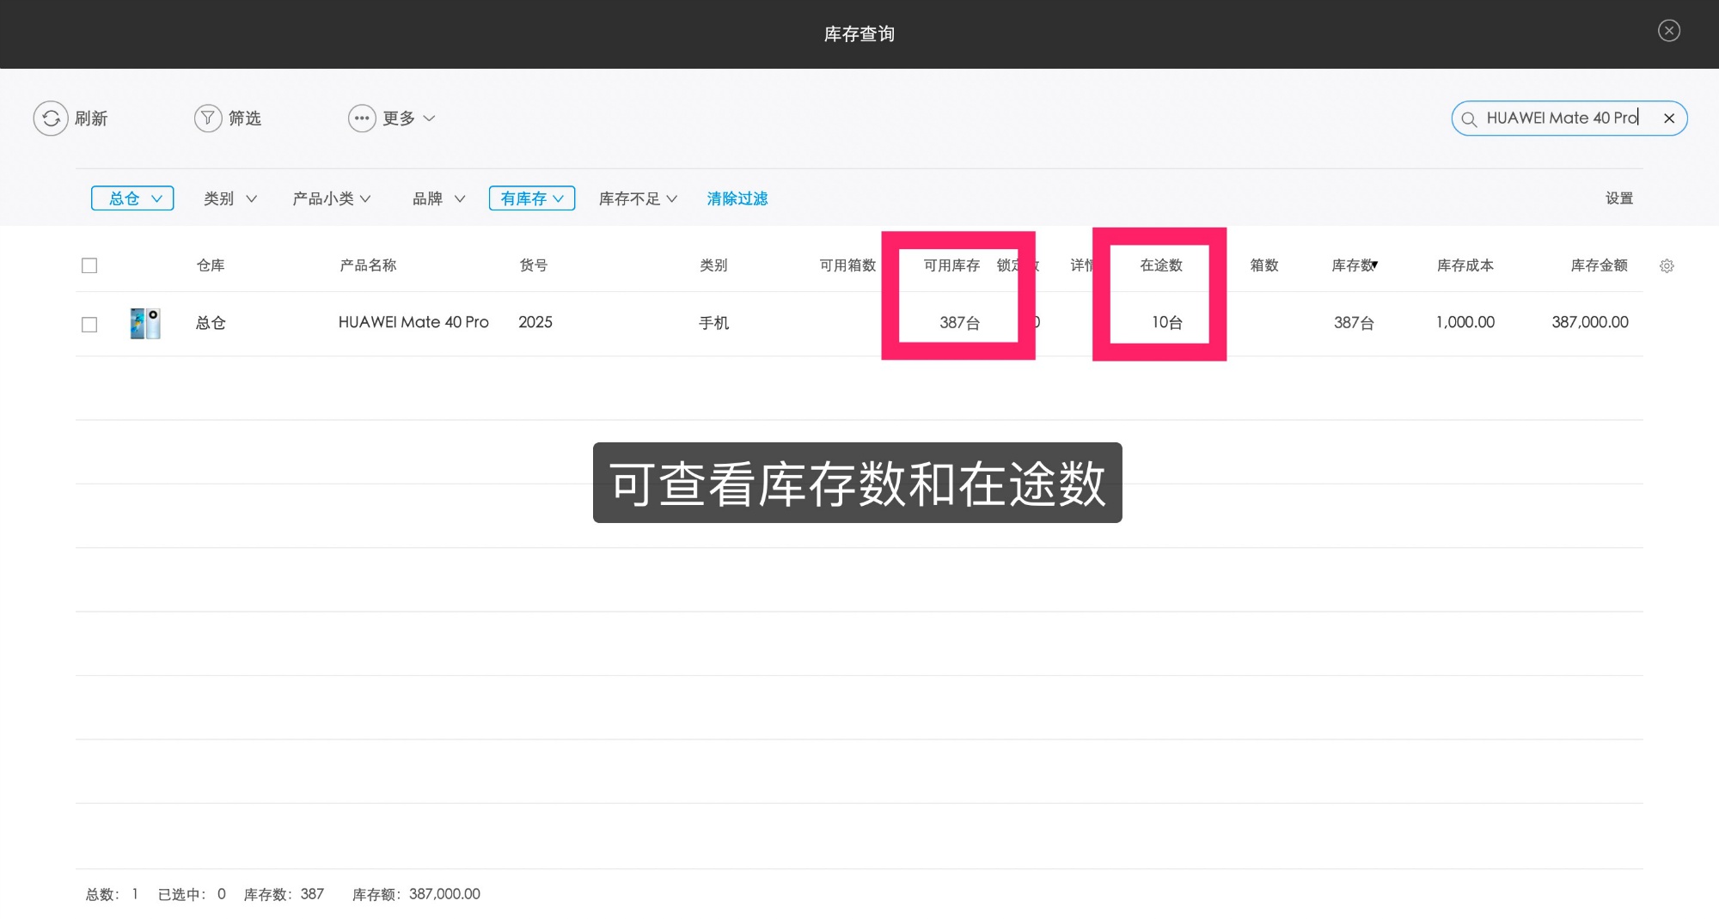Clear the search field with the X icon
The image size is (1719, 919).
[1669, 119]
